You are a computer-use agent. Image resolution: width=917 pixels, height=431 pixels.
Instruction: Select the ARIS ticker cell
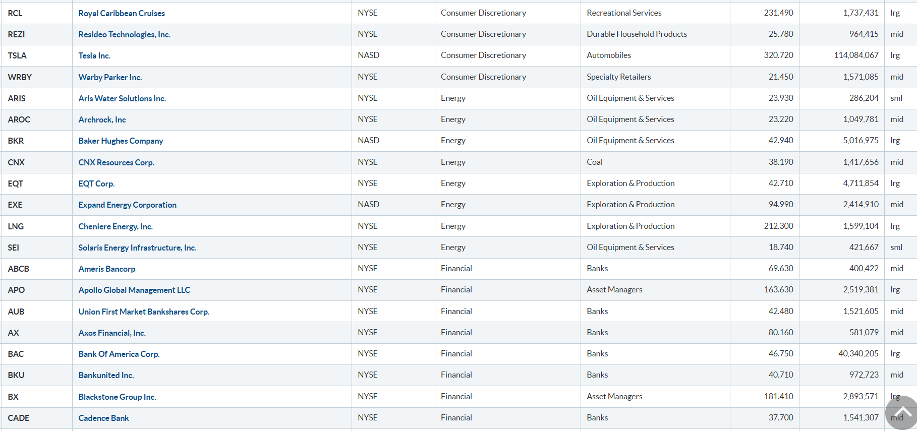(37, 98)
